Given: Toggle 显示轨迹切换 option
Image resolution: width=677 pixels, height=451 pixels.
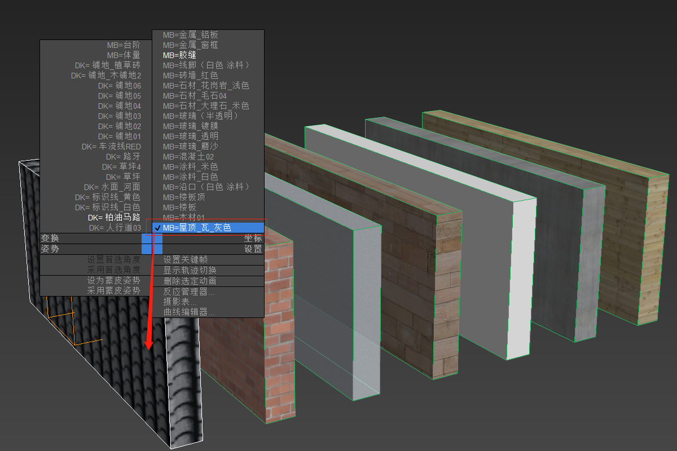Looking at the screenshot, I should pos(190,271).
